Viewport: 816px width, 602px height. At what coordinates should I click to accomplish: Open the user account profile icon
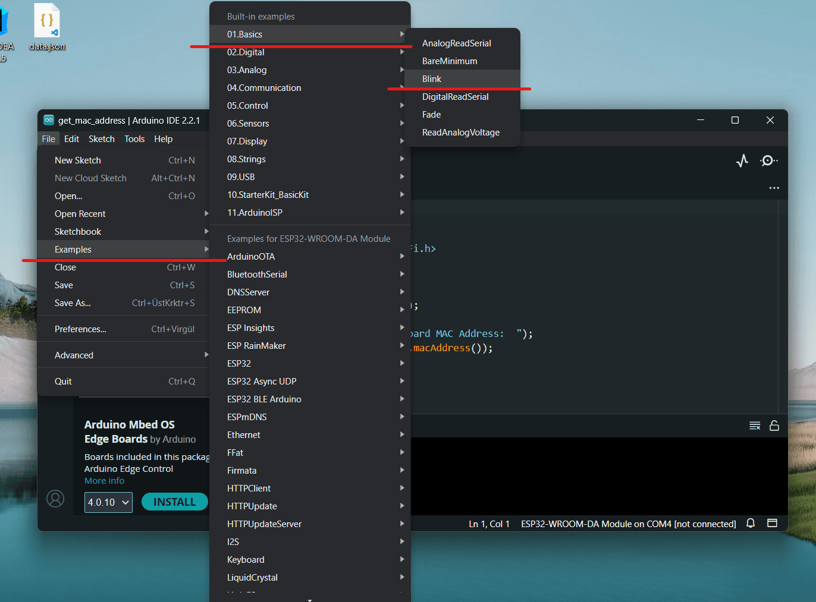[55, 499]
